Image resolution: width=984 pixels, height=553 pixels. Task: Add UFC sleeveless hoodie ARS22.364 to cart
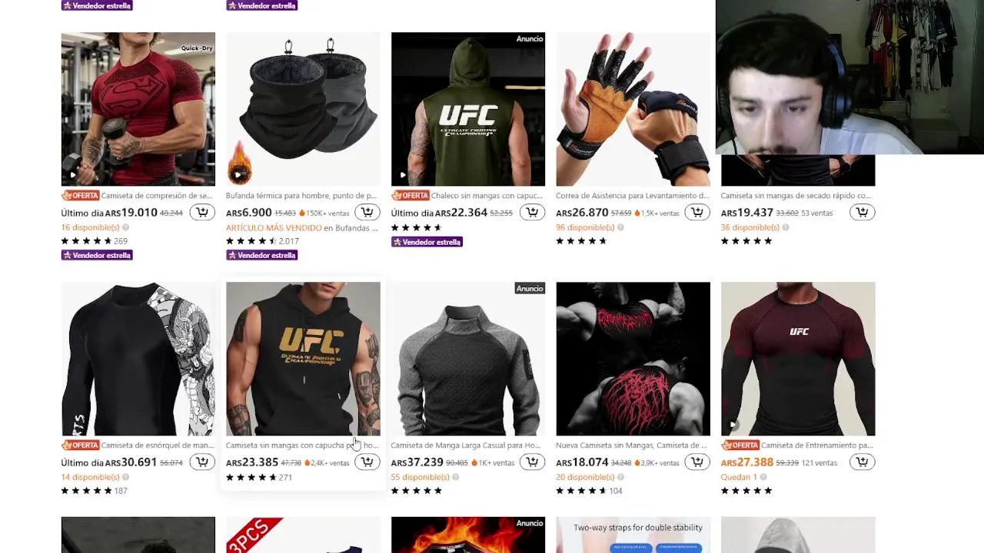pyautogui.click(x=532, y=213)
